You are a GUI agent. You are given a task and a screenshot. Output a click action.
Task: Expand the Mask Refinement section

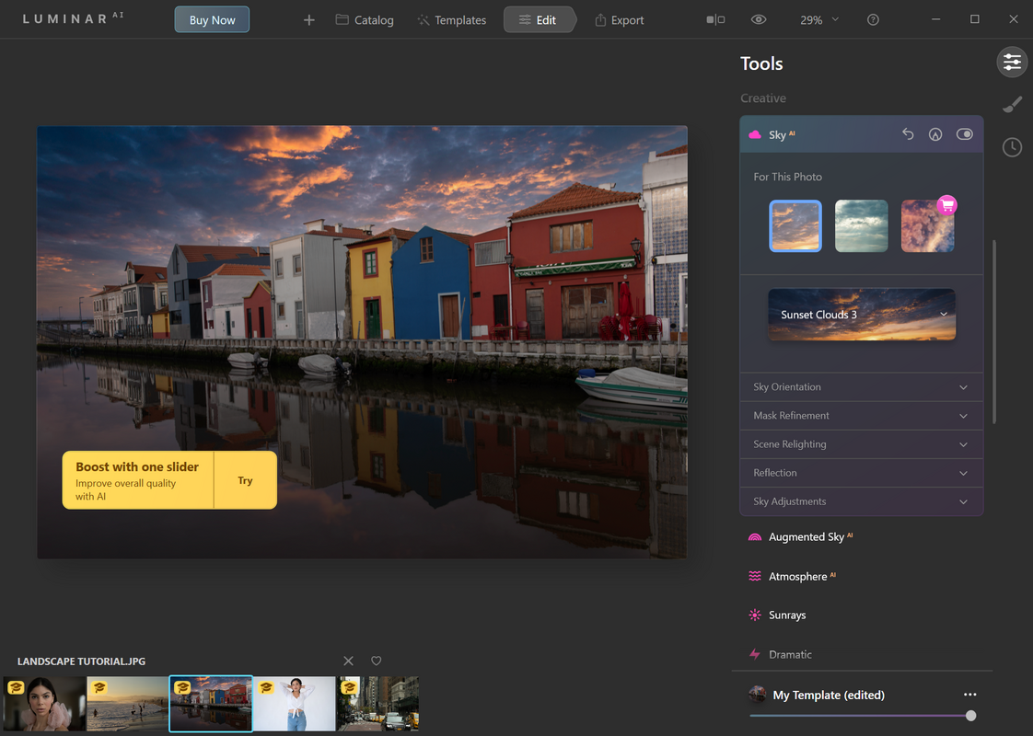click(862, 416)
